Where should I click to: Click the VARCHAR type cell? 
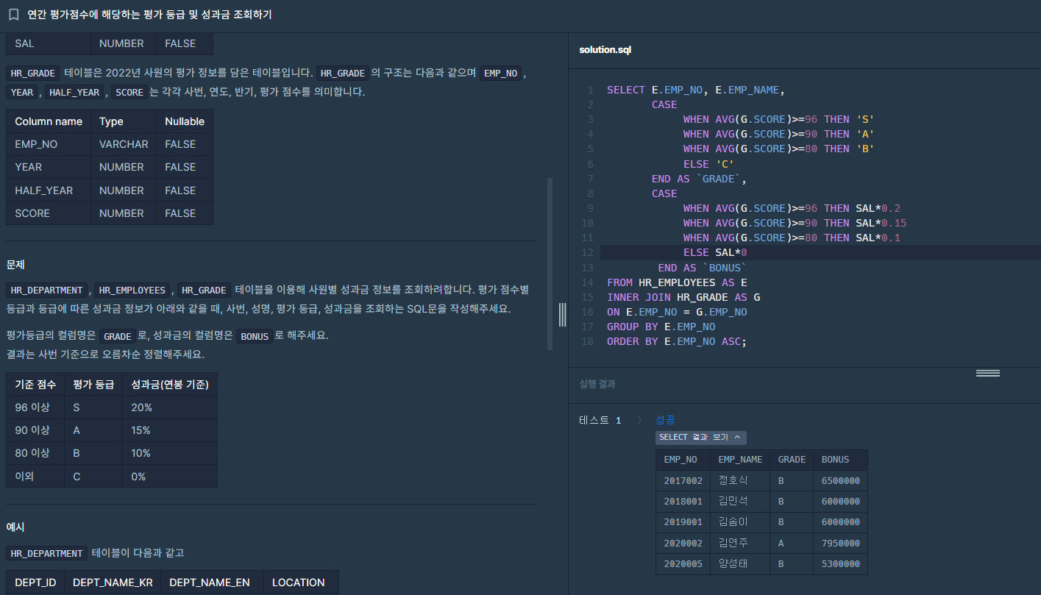coord(124,144)
